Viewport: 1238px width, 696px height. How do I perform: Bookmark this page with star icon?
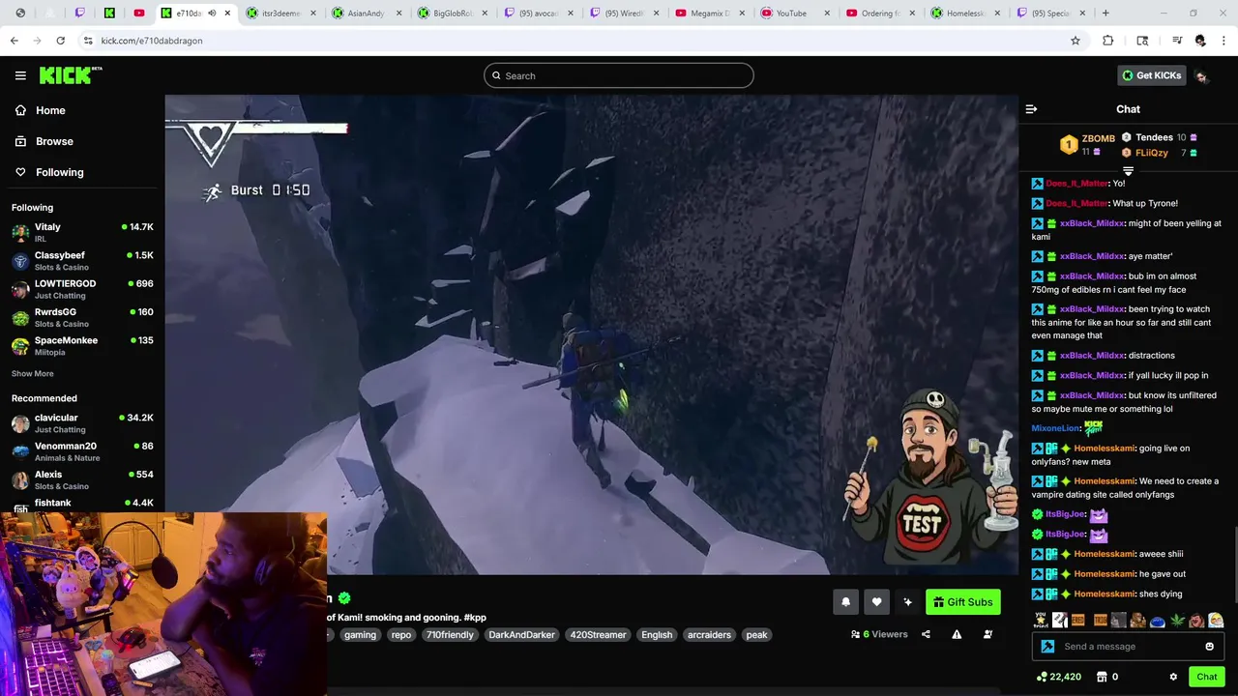(1075, 41)
